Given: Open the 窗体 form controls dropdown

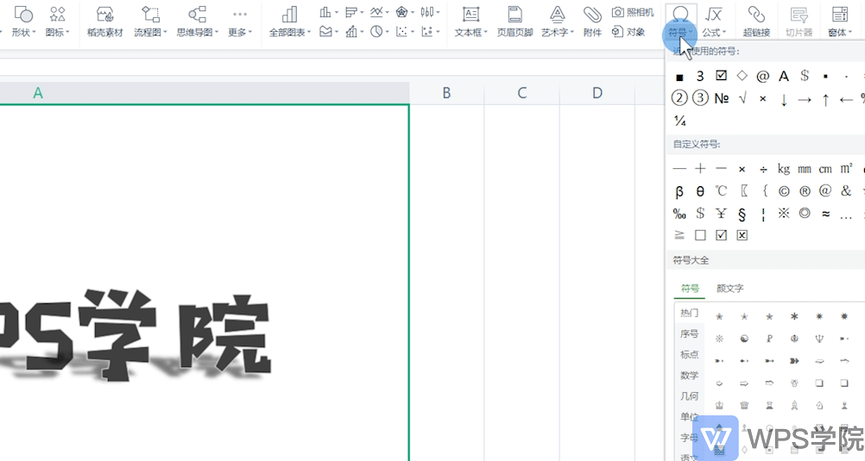Looking at the screenshot, I should pos(840,22).
